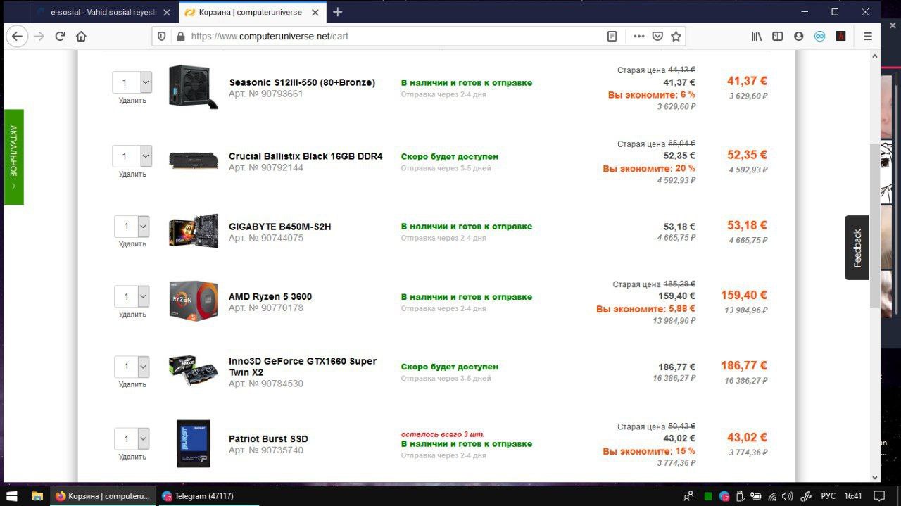
Task: Click the red extension icon in toolbar
Action: coord(840,36)
